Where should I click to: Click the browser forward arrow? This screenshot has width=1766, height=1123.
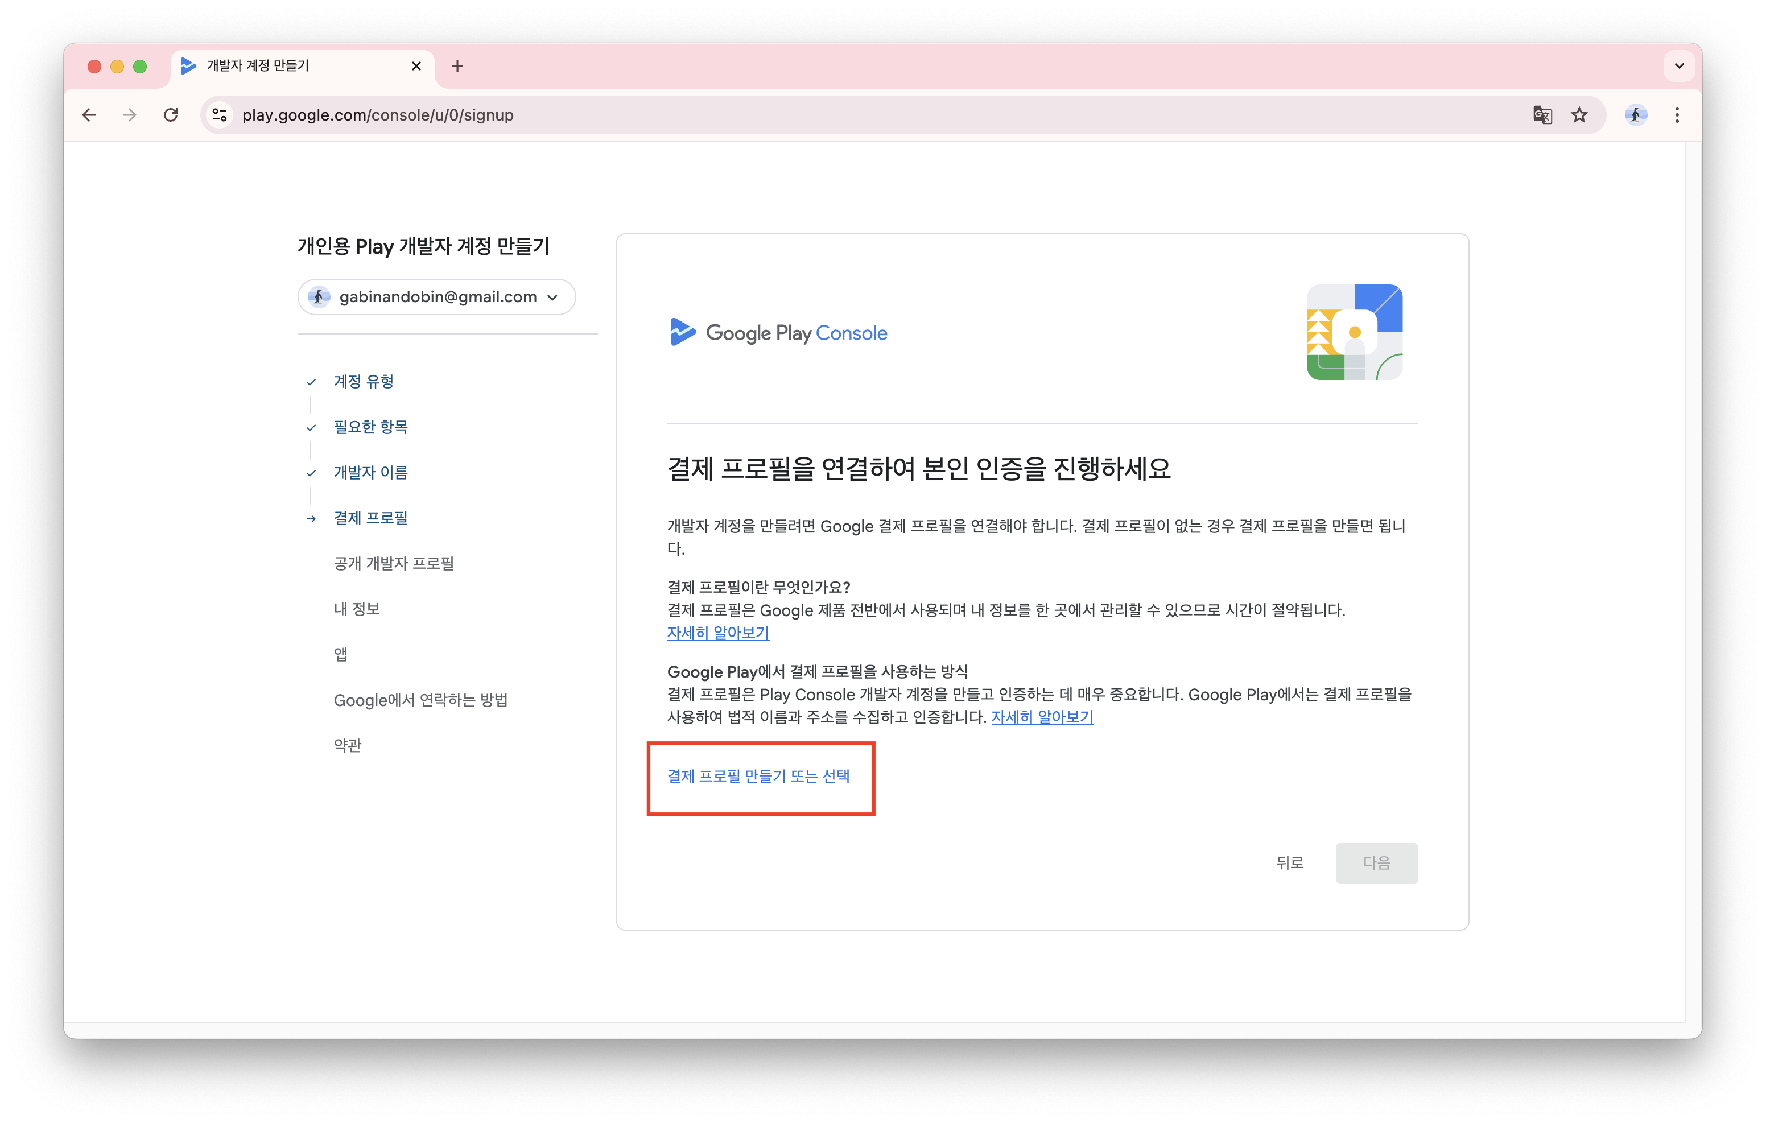coord(129,115)
